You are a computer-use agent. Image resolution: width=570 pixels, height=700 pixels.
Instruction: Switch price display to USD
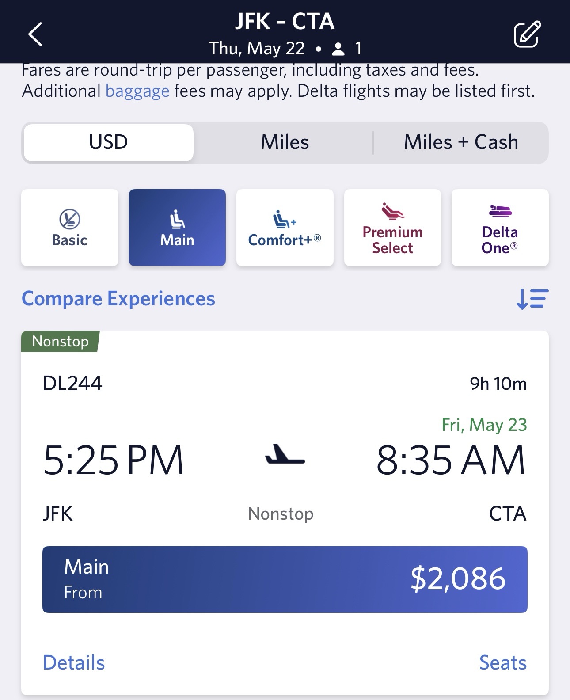[108, 142]
